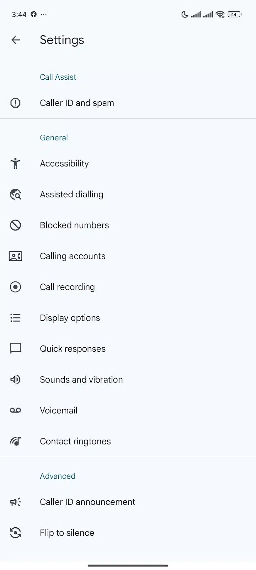Image resolution: width=256 pixels, height=570 pixels.
Task: Open Caller ID and spam settings
Action: (x=128, y=103)
